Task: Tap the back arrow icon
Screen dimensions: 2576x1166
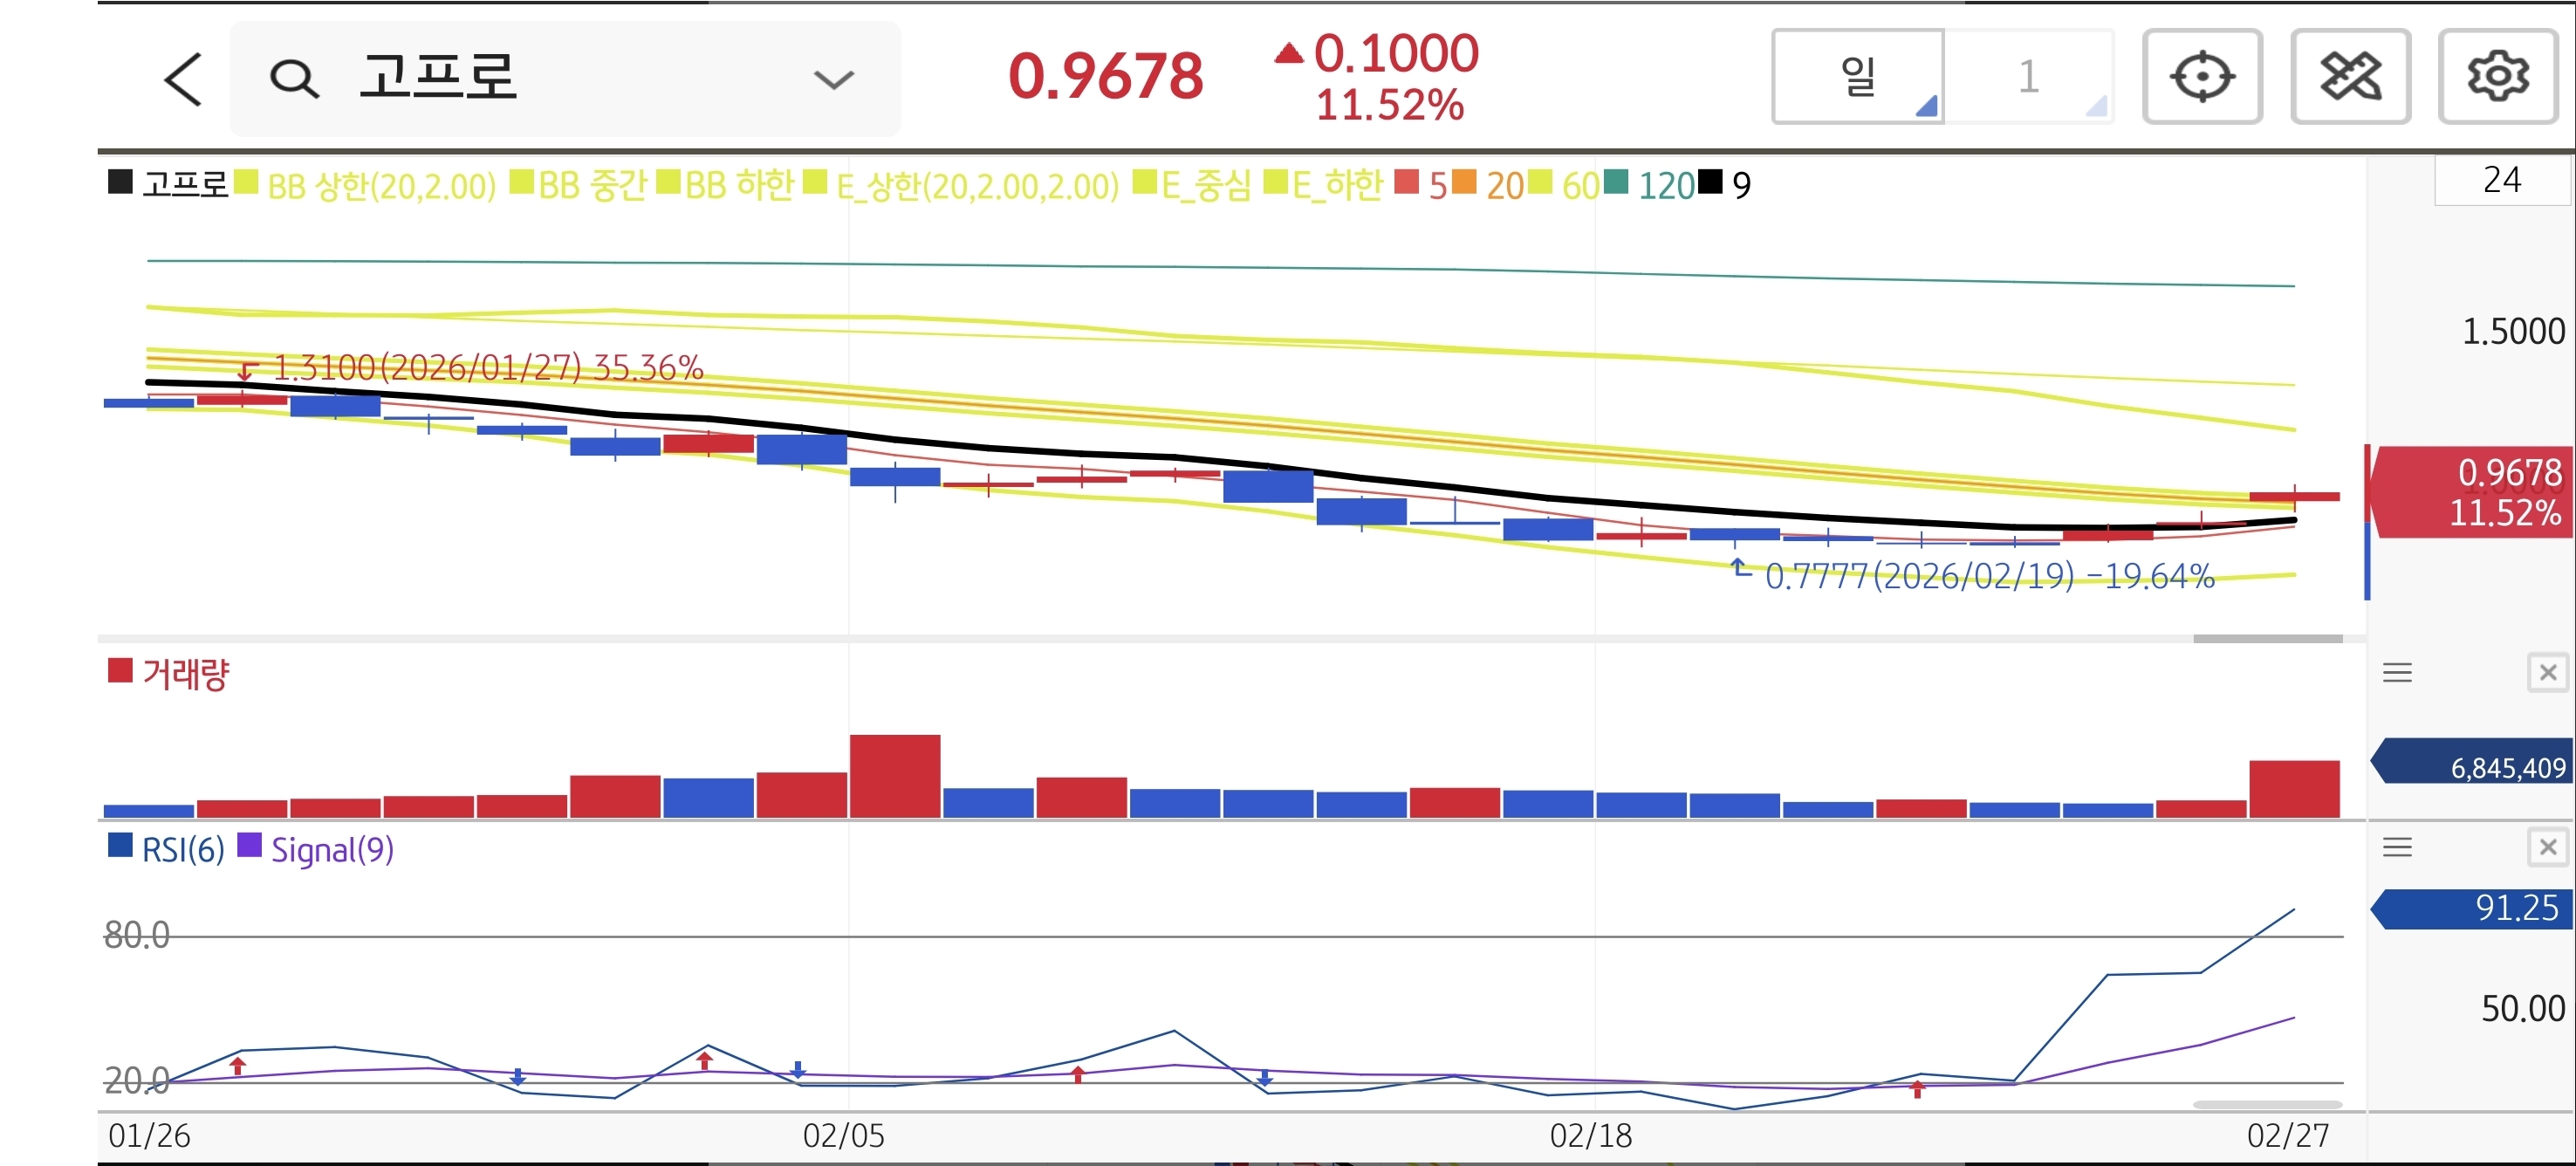Action: point(183,79)
